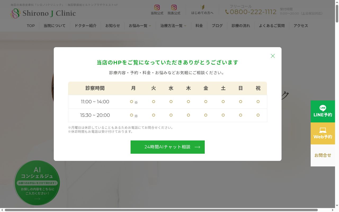Click the はじめての方へ leaf icon
Screen dimensions: 339x212
(202, 7)
